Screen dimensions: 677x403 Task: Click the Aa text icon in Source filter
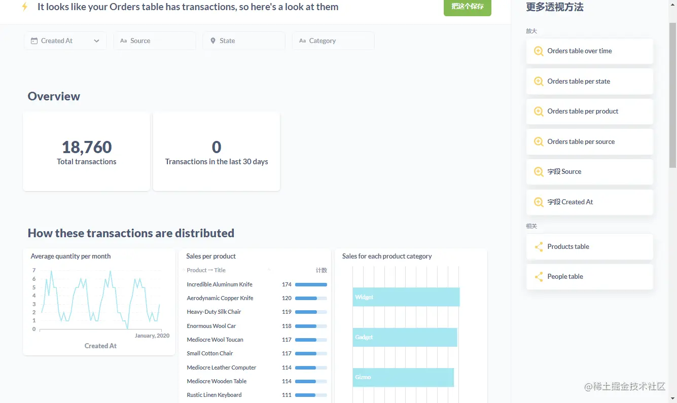click(123, 41)
